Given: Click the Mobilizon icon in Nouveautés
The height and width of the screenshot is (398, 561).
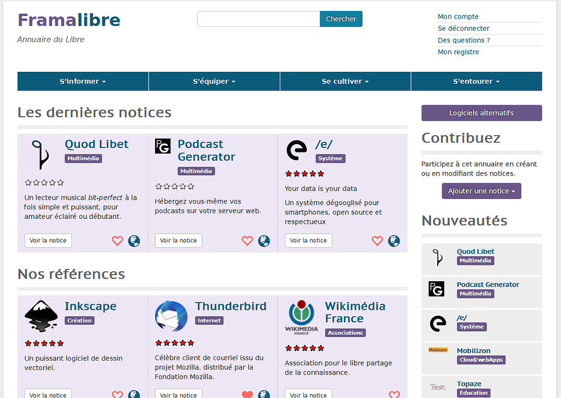Looking at the screenshot, I should (x=438, y=350).
